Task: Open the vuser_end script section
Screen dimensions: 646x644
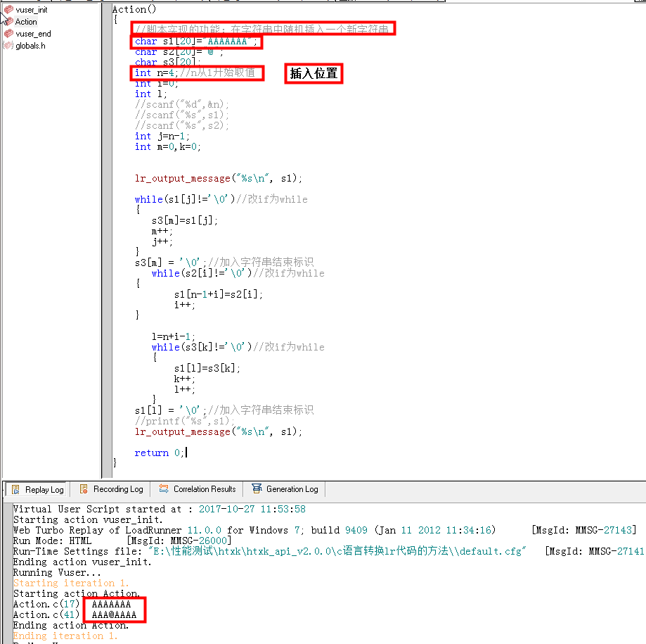Action: [x=33, y=33]
